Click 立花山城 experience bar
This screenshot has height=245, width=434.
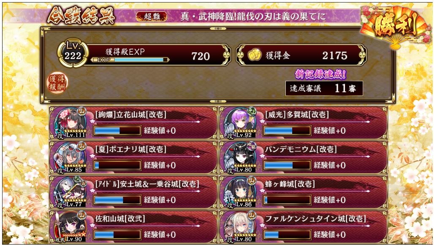pos(117,130)
